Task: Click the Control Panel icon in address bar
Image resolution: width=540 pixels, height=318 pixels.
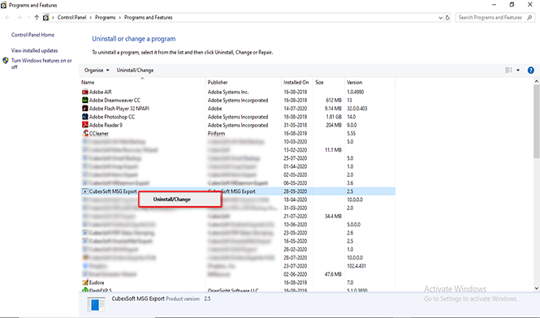Action: point(45,18)
